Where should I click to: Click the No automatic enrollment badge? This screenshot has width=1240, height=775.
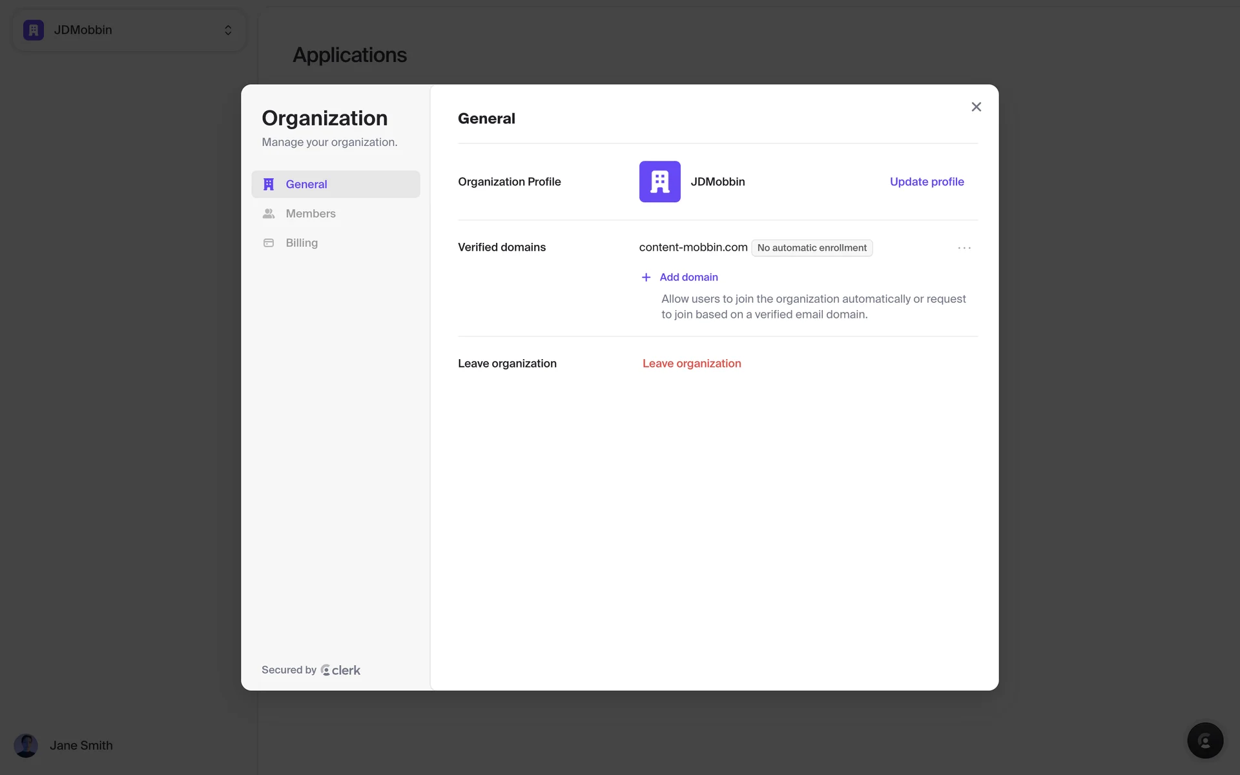click(x=811, y=248)
